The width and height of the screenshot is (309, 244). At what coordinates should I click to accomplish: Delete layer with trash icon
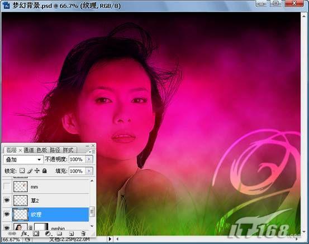[83, 233]
